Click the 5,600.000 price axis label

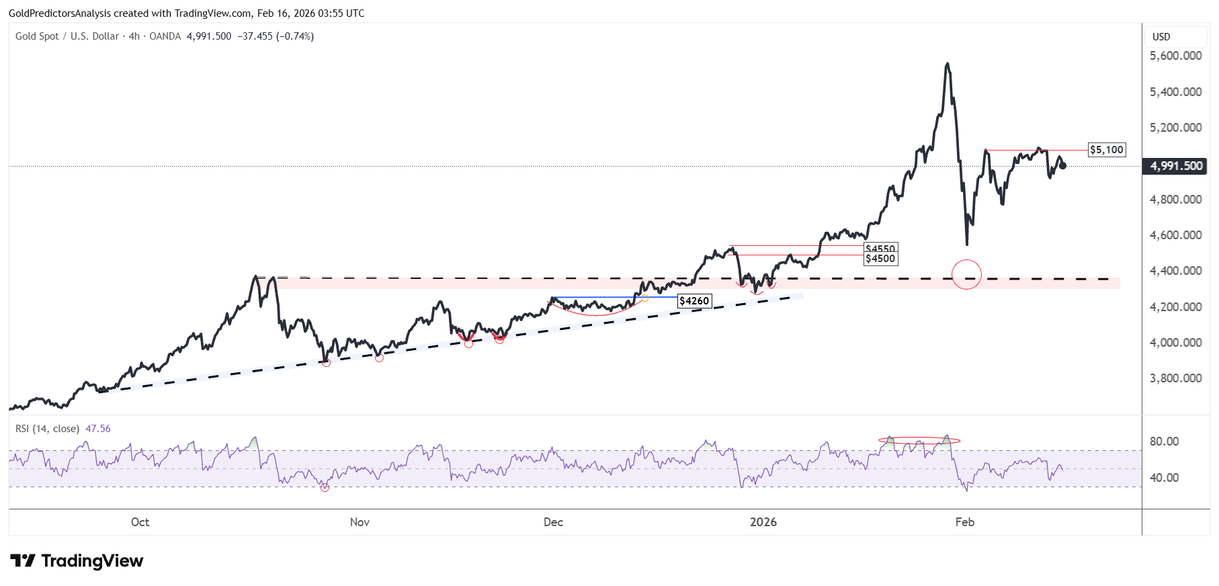[1176, 56]
